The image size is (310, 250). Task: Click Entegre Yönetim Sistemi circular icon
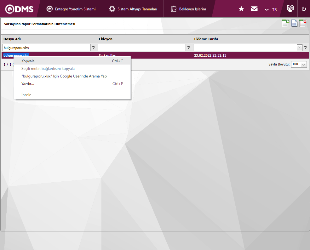[x=49, y=9]
